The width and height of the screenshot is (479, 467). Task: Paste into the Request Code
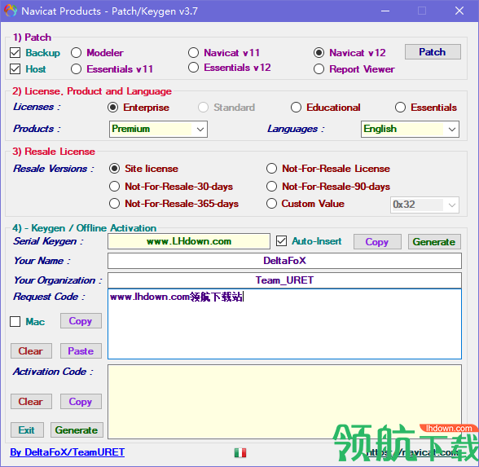tap(81, 350)
